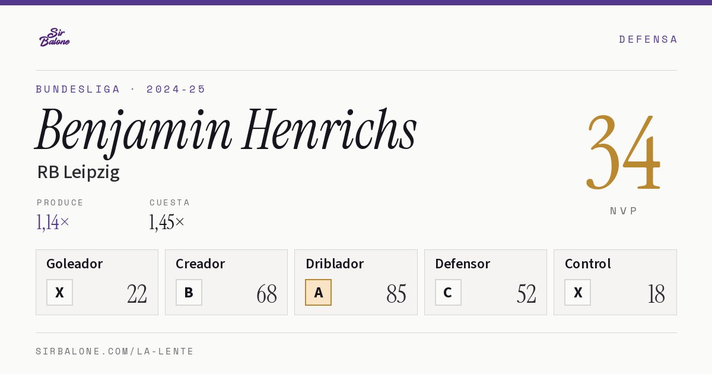This screenshot has height=374, width=712.
Task: Open the sirbalone.com/la-lente link
Action: (x=115, y=351)
